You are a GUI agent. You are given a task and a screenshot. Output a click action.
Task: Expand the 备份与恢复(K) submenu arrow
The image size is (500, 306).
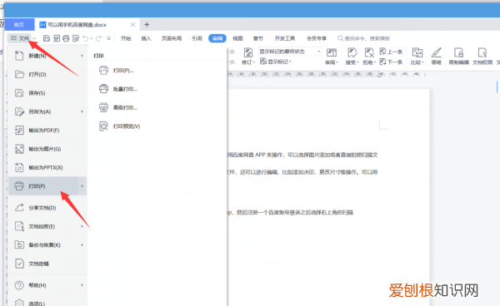coord(82,245)
